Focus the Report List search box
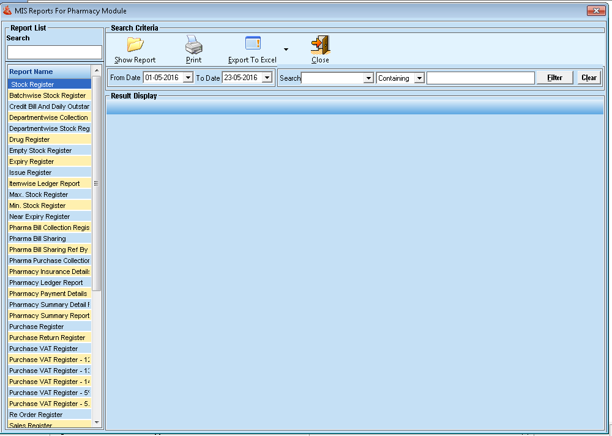The width and height of the screenshot is (612, 436). [x=54, y=52]
